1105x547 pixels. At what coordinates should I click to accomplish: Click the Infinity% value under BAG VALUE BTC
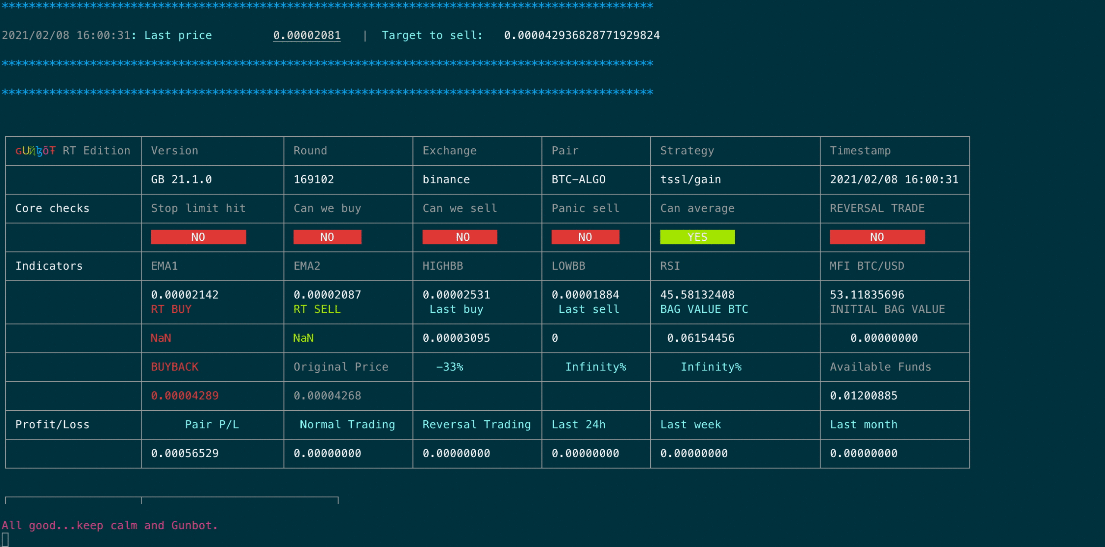(711, 367)
